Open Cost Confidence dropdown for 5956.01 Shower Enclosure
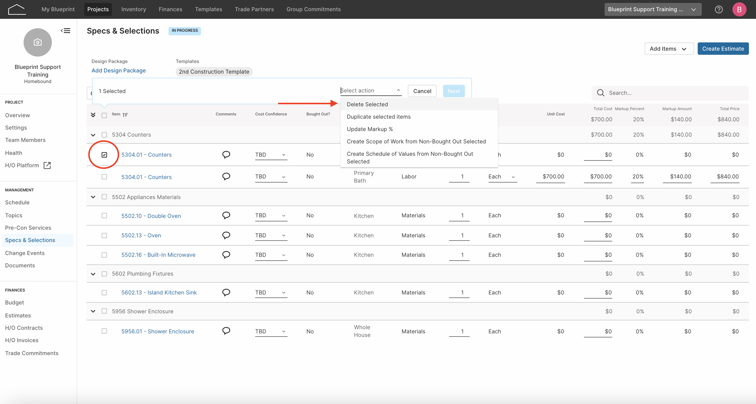Image resolution: width=756 pixels, height=404 pixels. (271, 332)
